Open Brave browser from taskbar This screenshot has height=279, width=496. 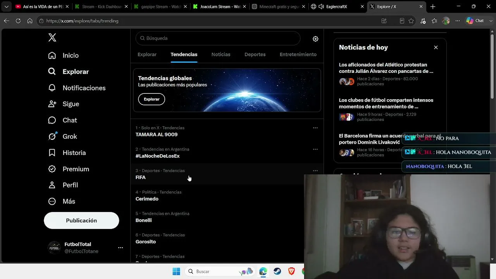(291, 271)
